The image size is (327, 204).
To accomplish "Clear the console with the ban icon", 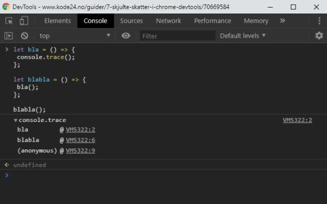I will pyautogui.click(x=24, y=36).
